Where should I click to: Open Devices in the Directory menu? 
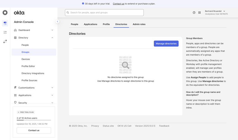click(x=34, y=59)
